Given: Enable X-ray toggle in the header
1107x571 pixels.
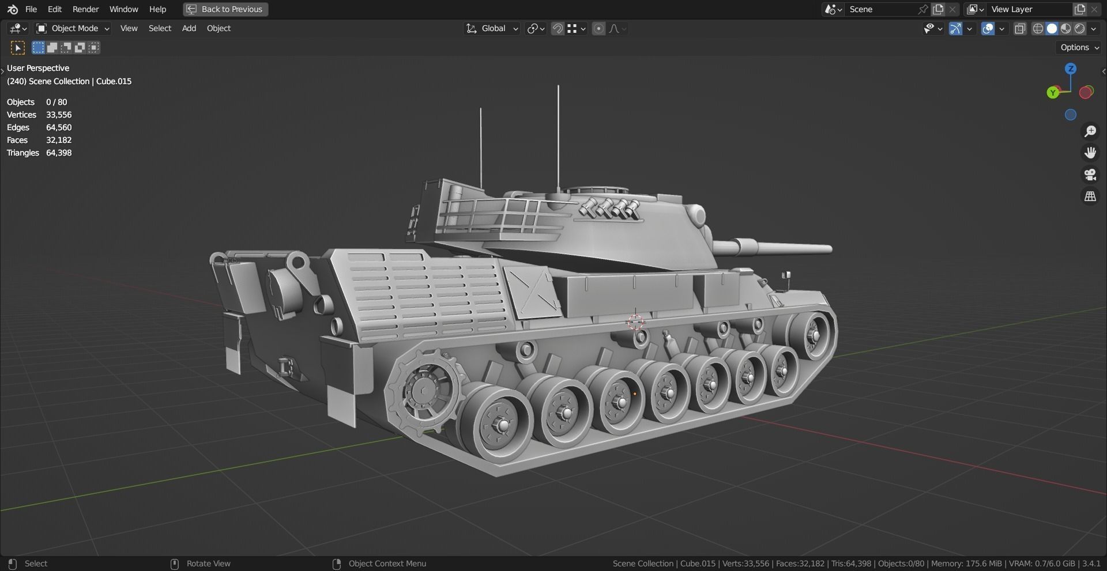Looking at the screenshot, I should 1019,28.
